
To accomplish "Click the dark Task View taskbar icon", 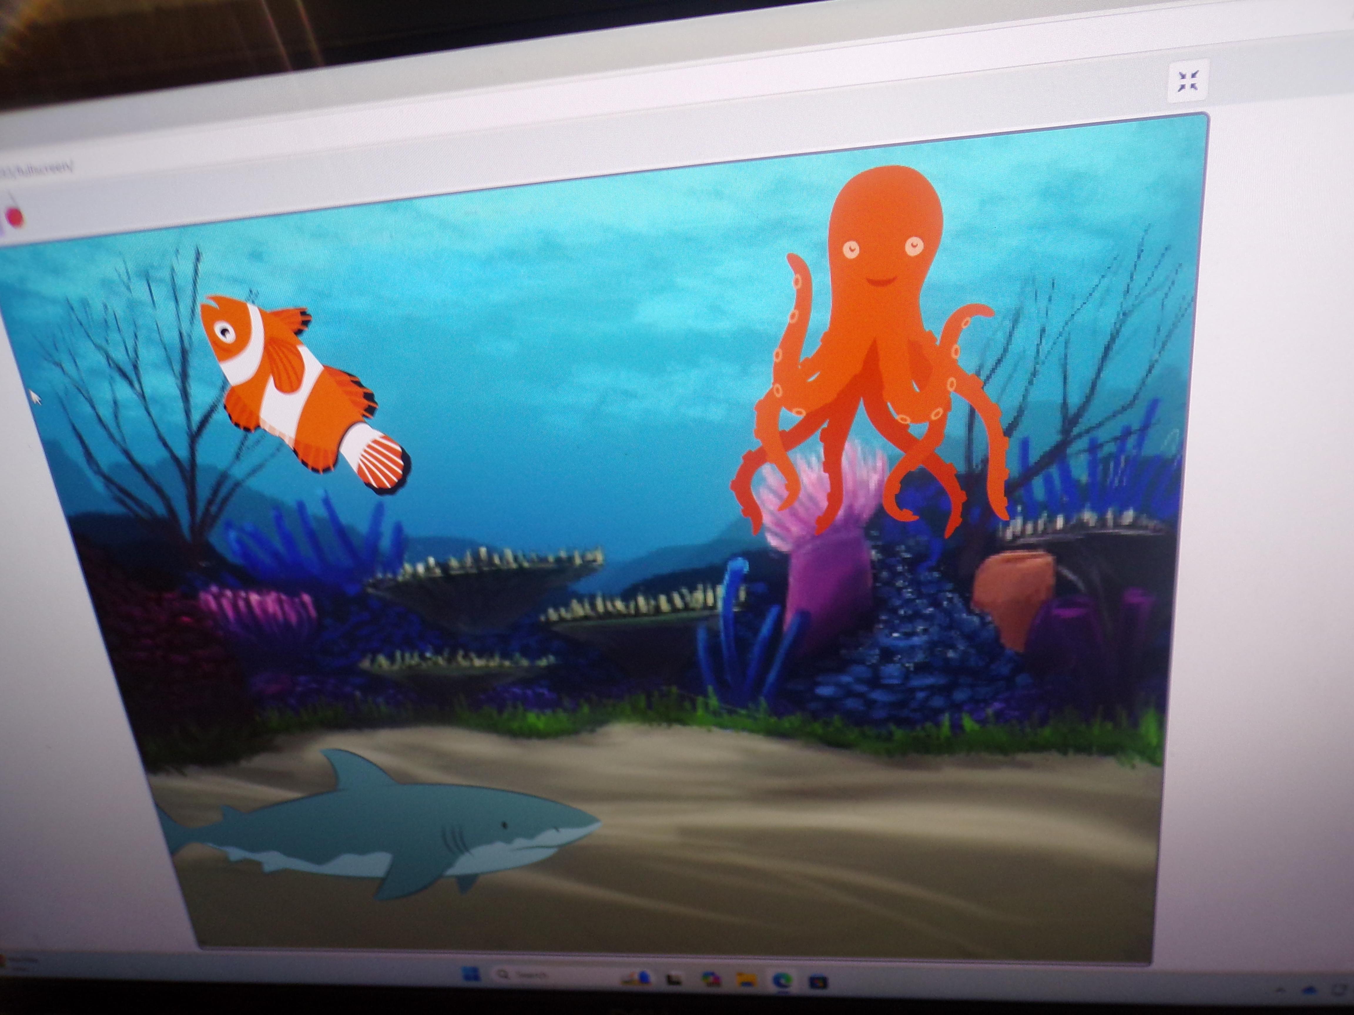I will coord(674,979).
